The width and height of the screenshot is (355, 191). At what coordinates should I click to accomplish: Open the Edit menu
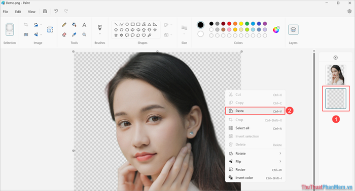point(18,12)
